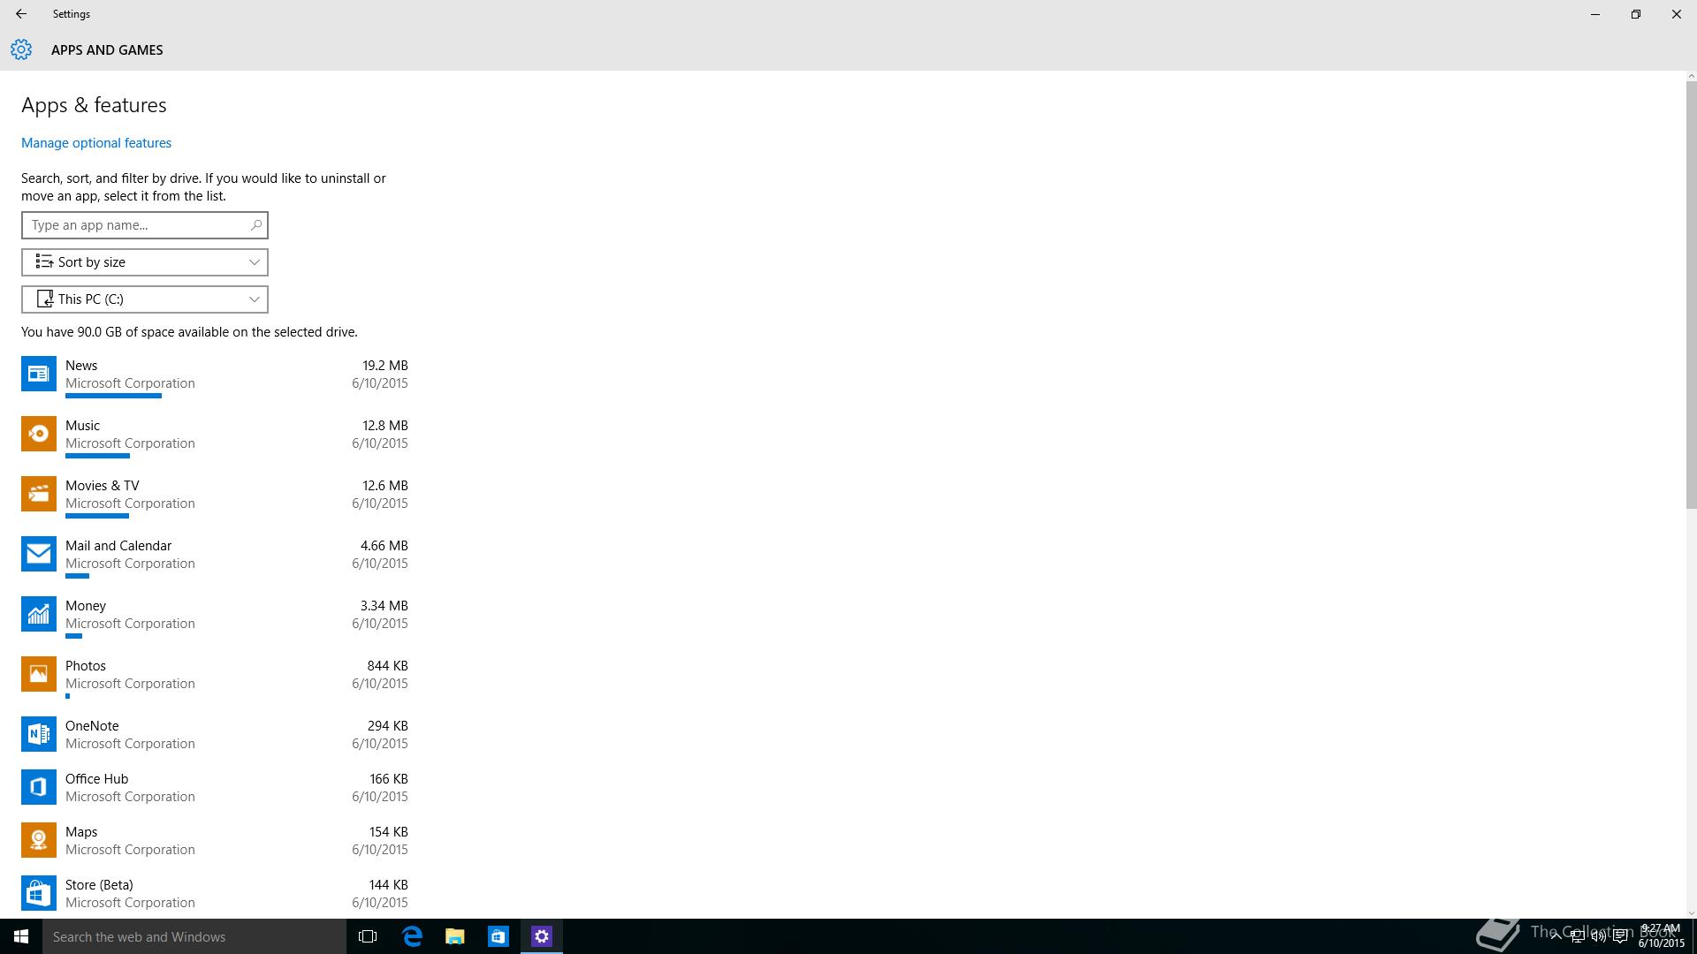
Task: Click the 154 KB size value
Action: click(389, 832)
